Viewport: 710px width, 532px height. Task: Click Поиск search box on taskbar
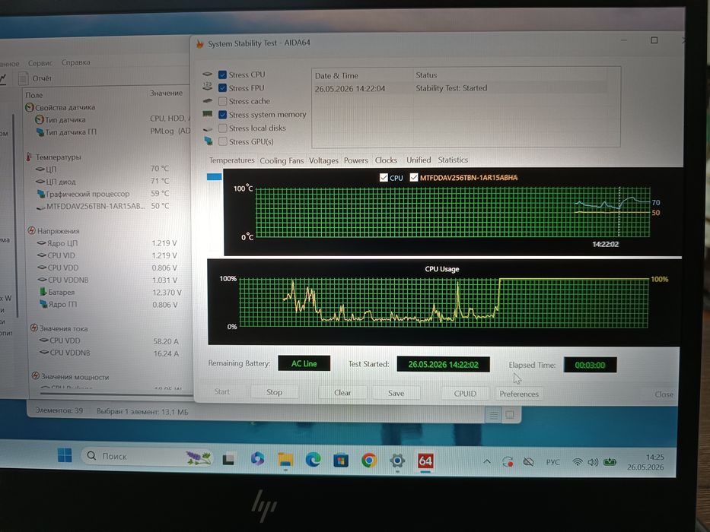click(x=147, y=456)
